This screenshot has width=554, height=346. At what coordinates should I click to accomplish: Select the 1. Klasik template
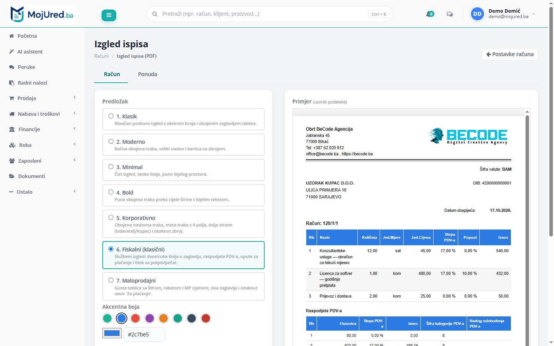click(x=184, y=119)
